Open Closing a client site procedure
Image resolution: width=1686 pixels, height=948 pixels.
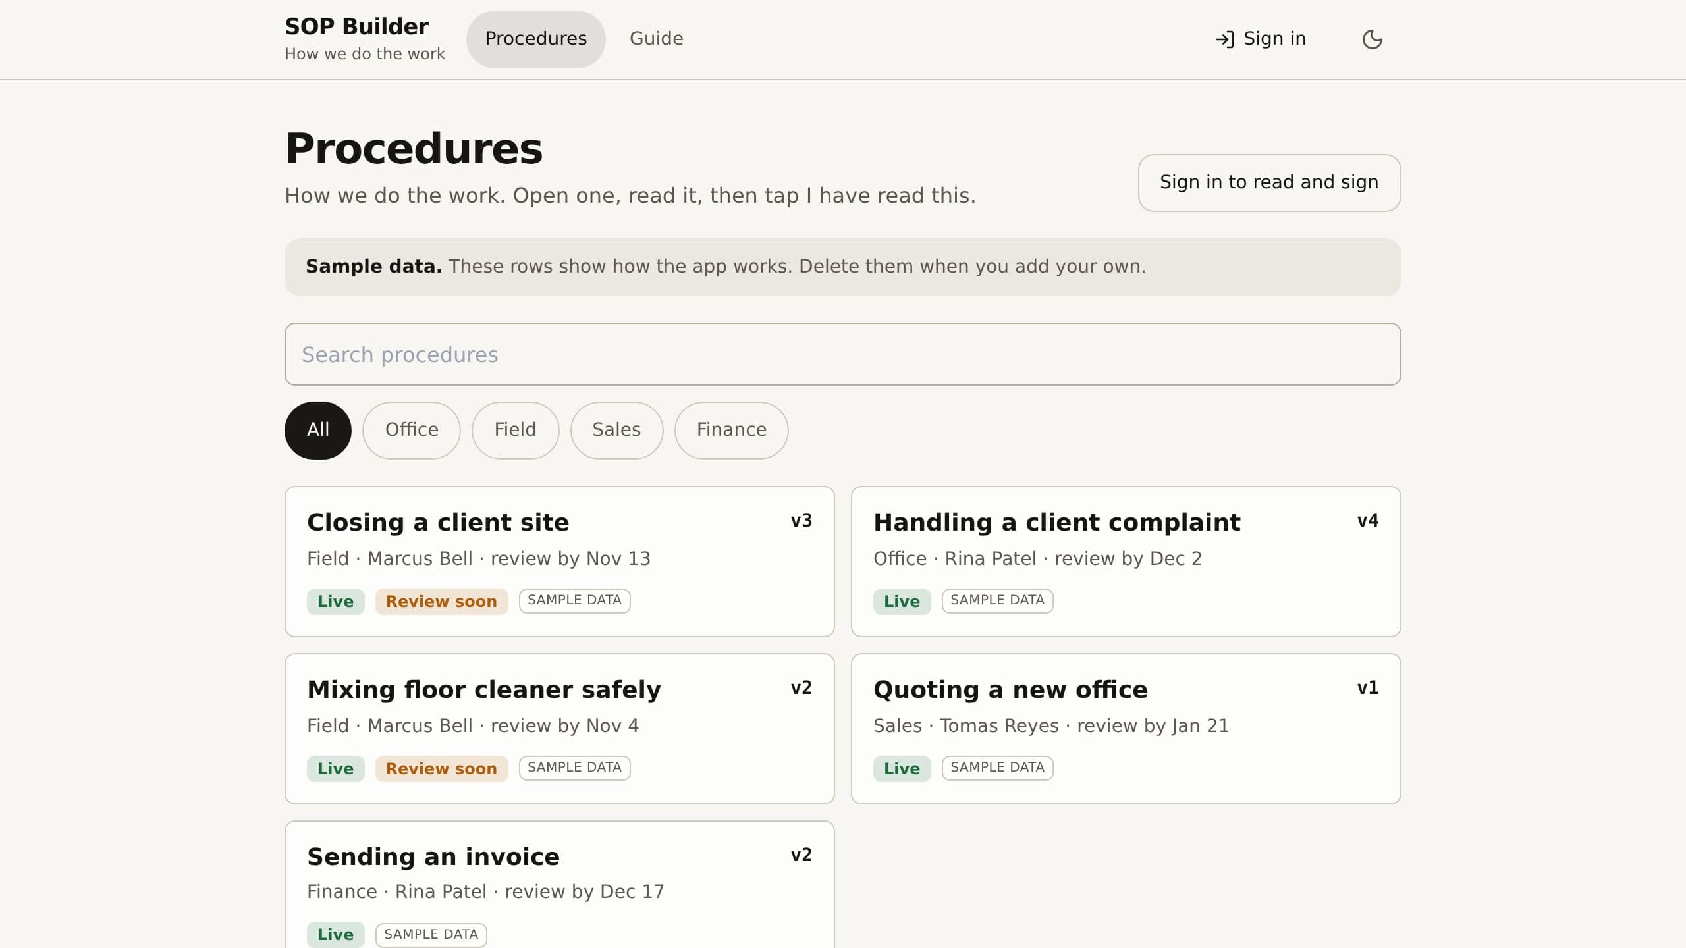coord(559,561)
